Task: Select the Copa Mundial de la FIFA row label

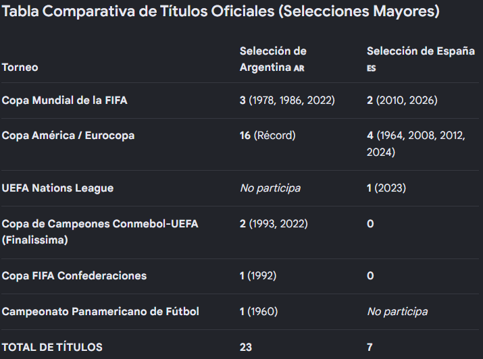Action: click(64, 101)
